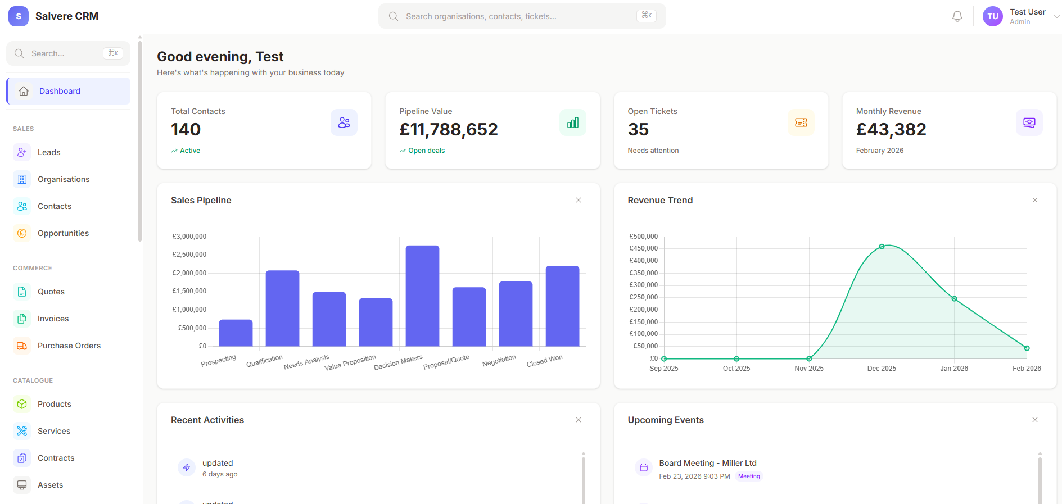This screenshot has width=1062, height=504.
Task: Click the Services tools icon
Action: [x=22, y=431]
